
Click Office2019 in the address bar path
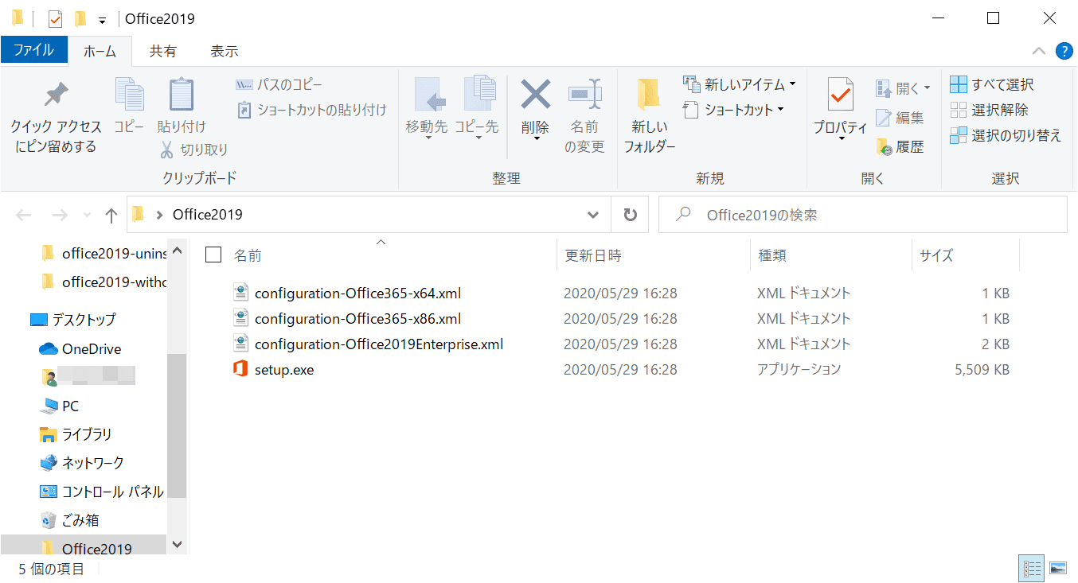point(207,215)
